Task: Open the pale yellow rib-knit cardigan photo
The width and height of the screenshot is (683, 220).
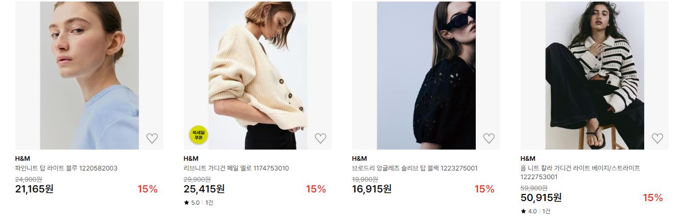Action: [x=258, y=76]
